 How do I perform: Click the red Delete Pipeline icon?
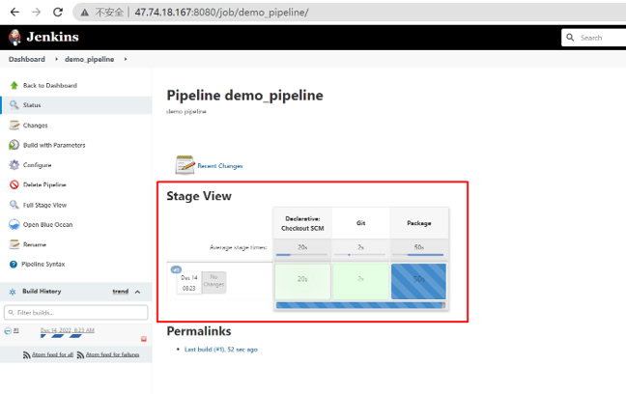point(14,184)
